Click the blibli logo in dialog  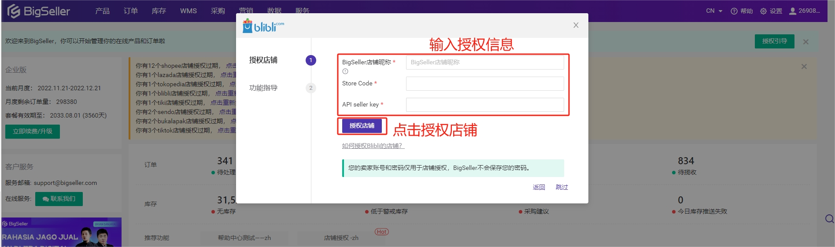[x=263, y=26]
